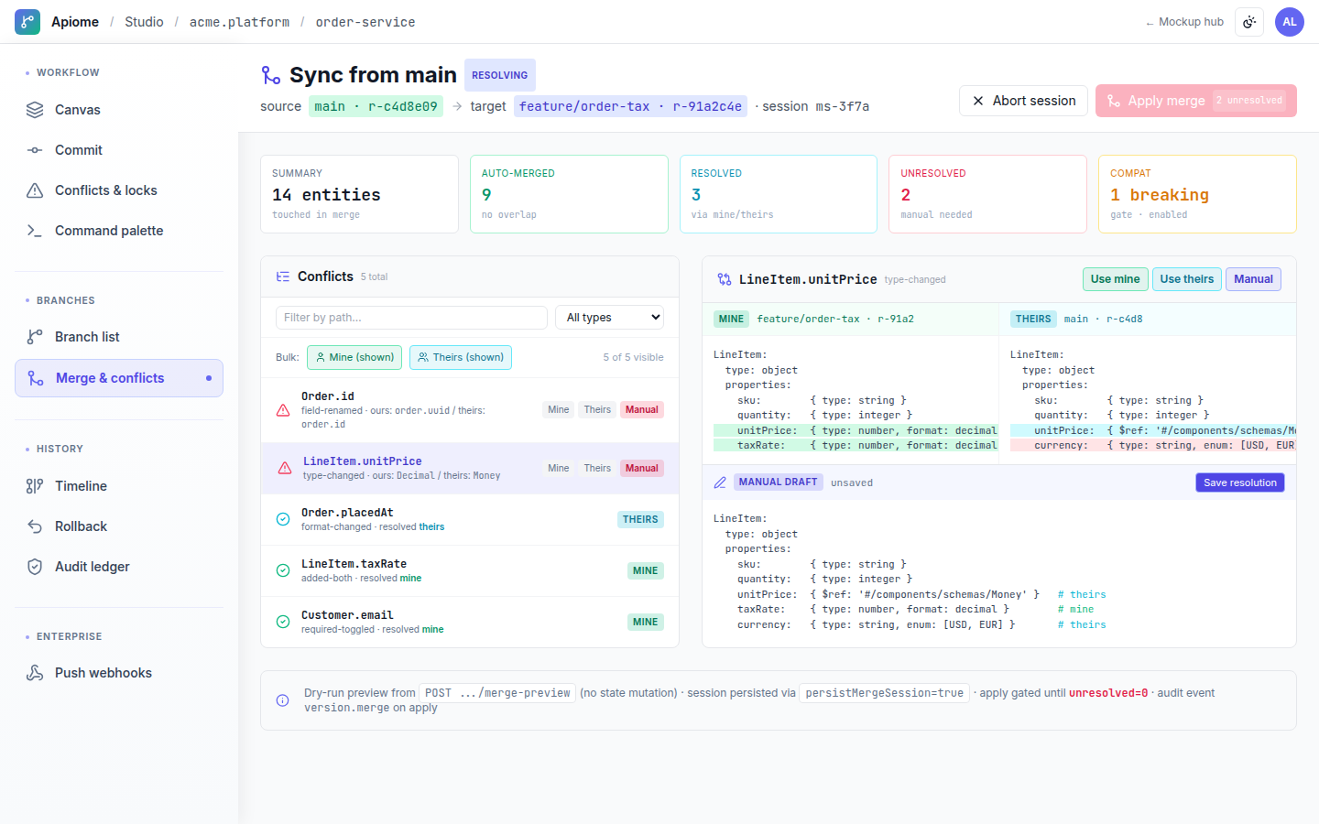This screenshot has width=1319, height=824.
Task: Click the warning icon on Order.id row
Action: pyautogui.click(x=283, y=410)
